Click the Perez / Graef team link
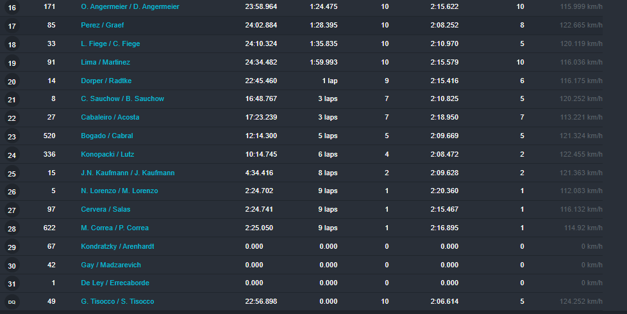The height and width of the screenshot is (314, 627). coord(102,25)
